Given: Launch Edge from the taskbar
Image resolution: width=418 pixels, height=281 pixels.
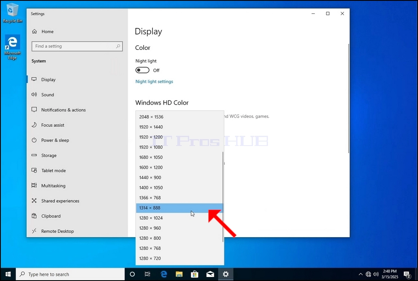Looking at the screenshot, I should click(x=163, y=274).
